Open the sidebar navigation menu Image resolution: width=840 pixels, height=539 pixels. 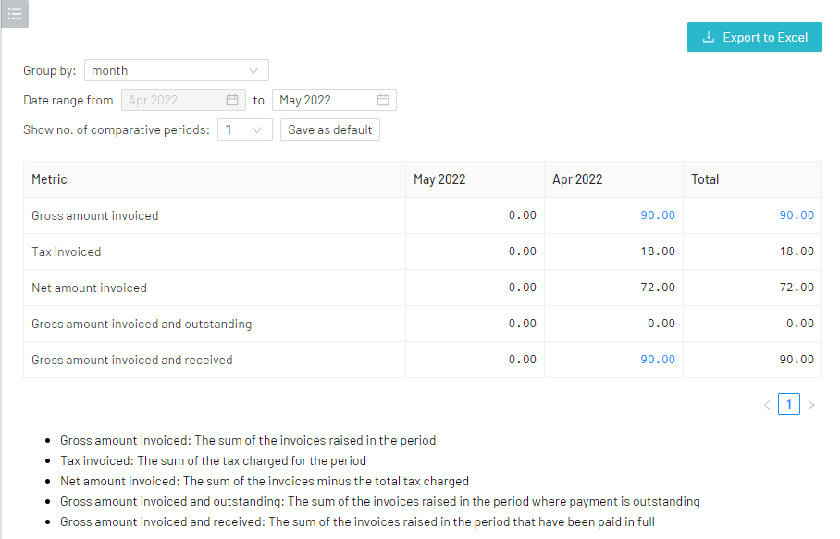click(14, 14)
